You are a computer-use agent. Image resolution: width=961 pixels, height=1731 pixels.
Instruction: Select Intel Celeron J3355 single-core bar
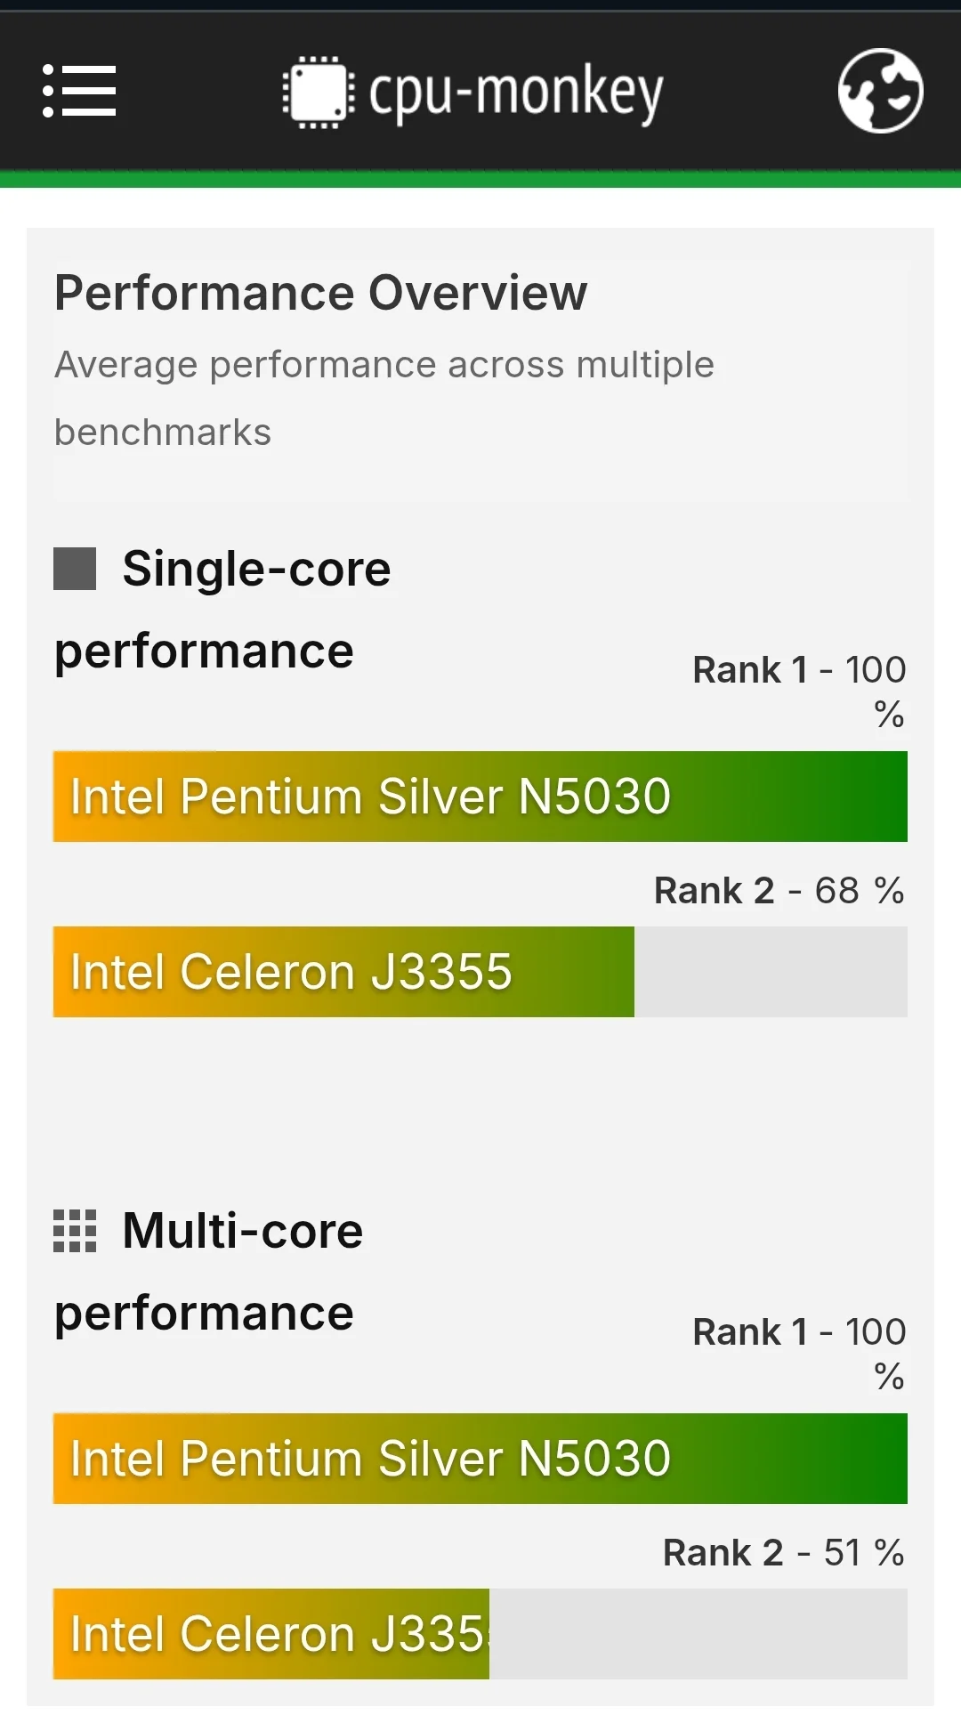coord(343,972)
